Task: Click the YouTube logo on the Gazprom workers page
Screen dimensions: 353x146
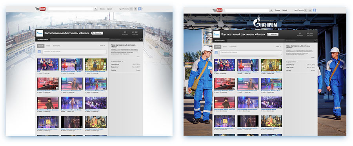Action: point(217,10)
